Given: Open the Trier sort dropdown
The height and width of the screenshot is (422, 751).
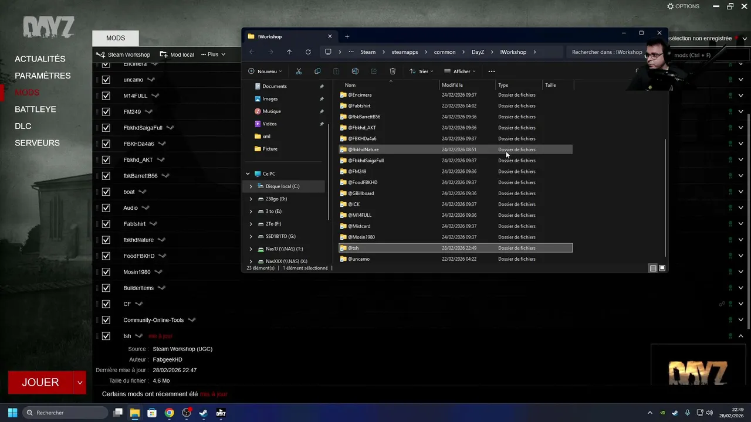Looking at the screenshot, I should point(421,72).
